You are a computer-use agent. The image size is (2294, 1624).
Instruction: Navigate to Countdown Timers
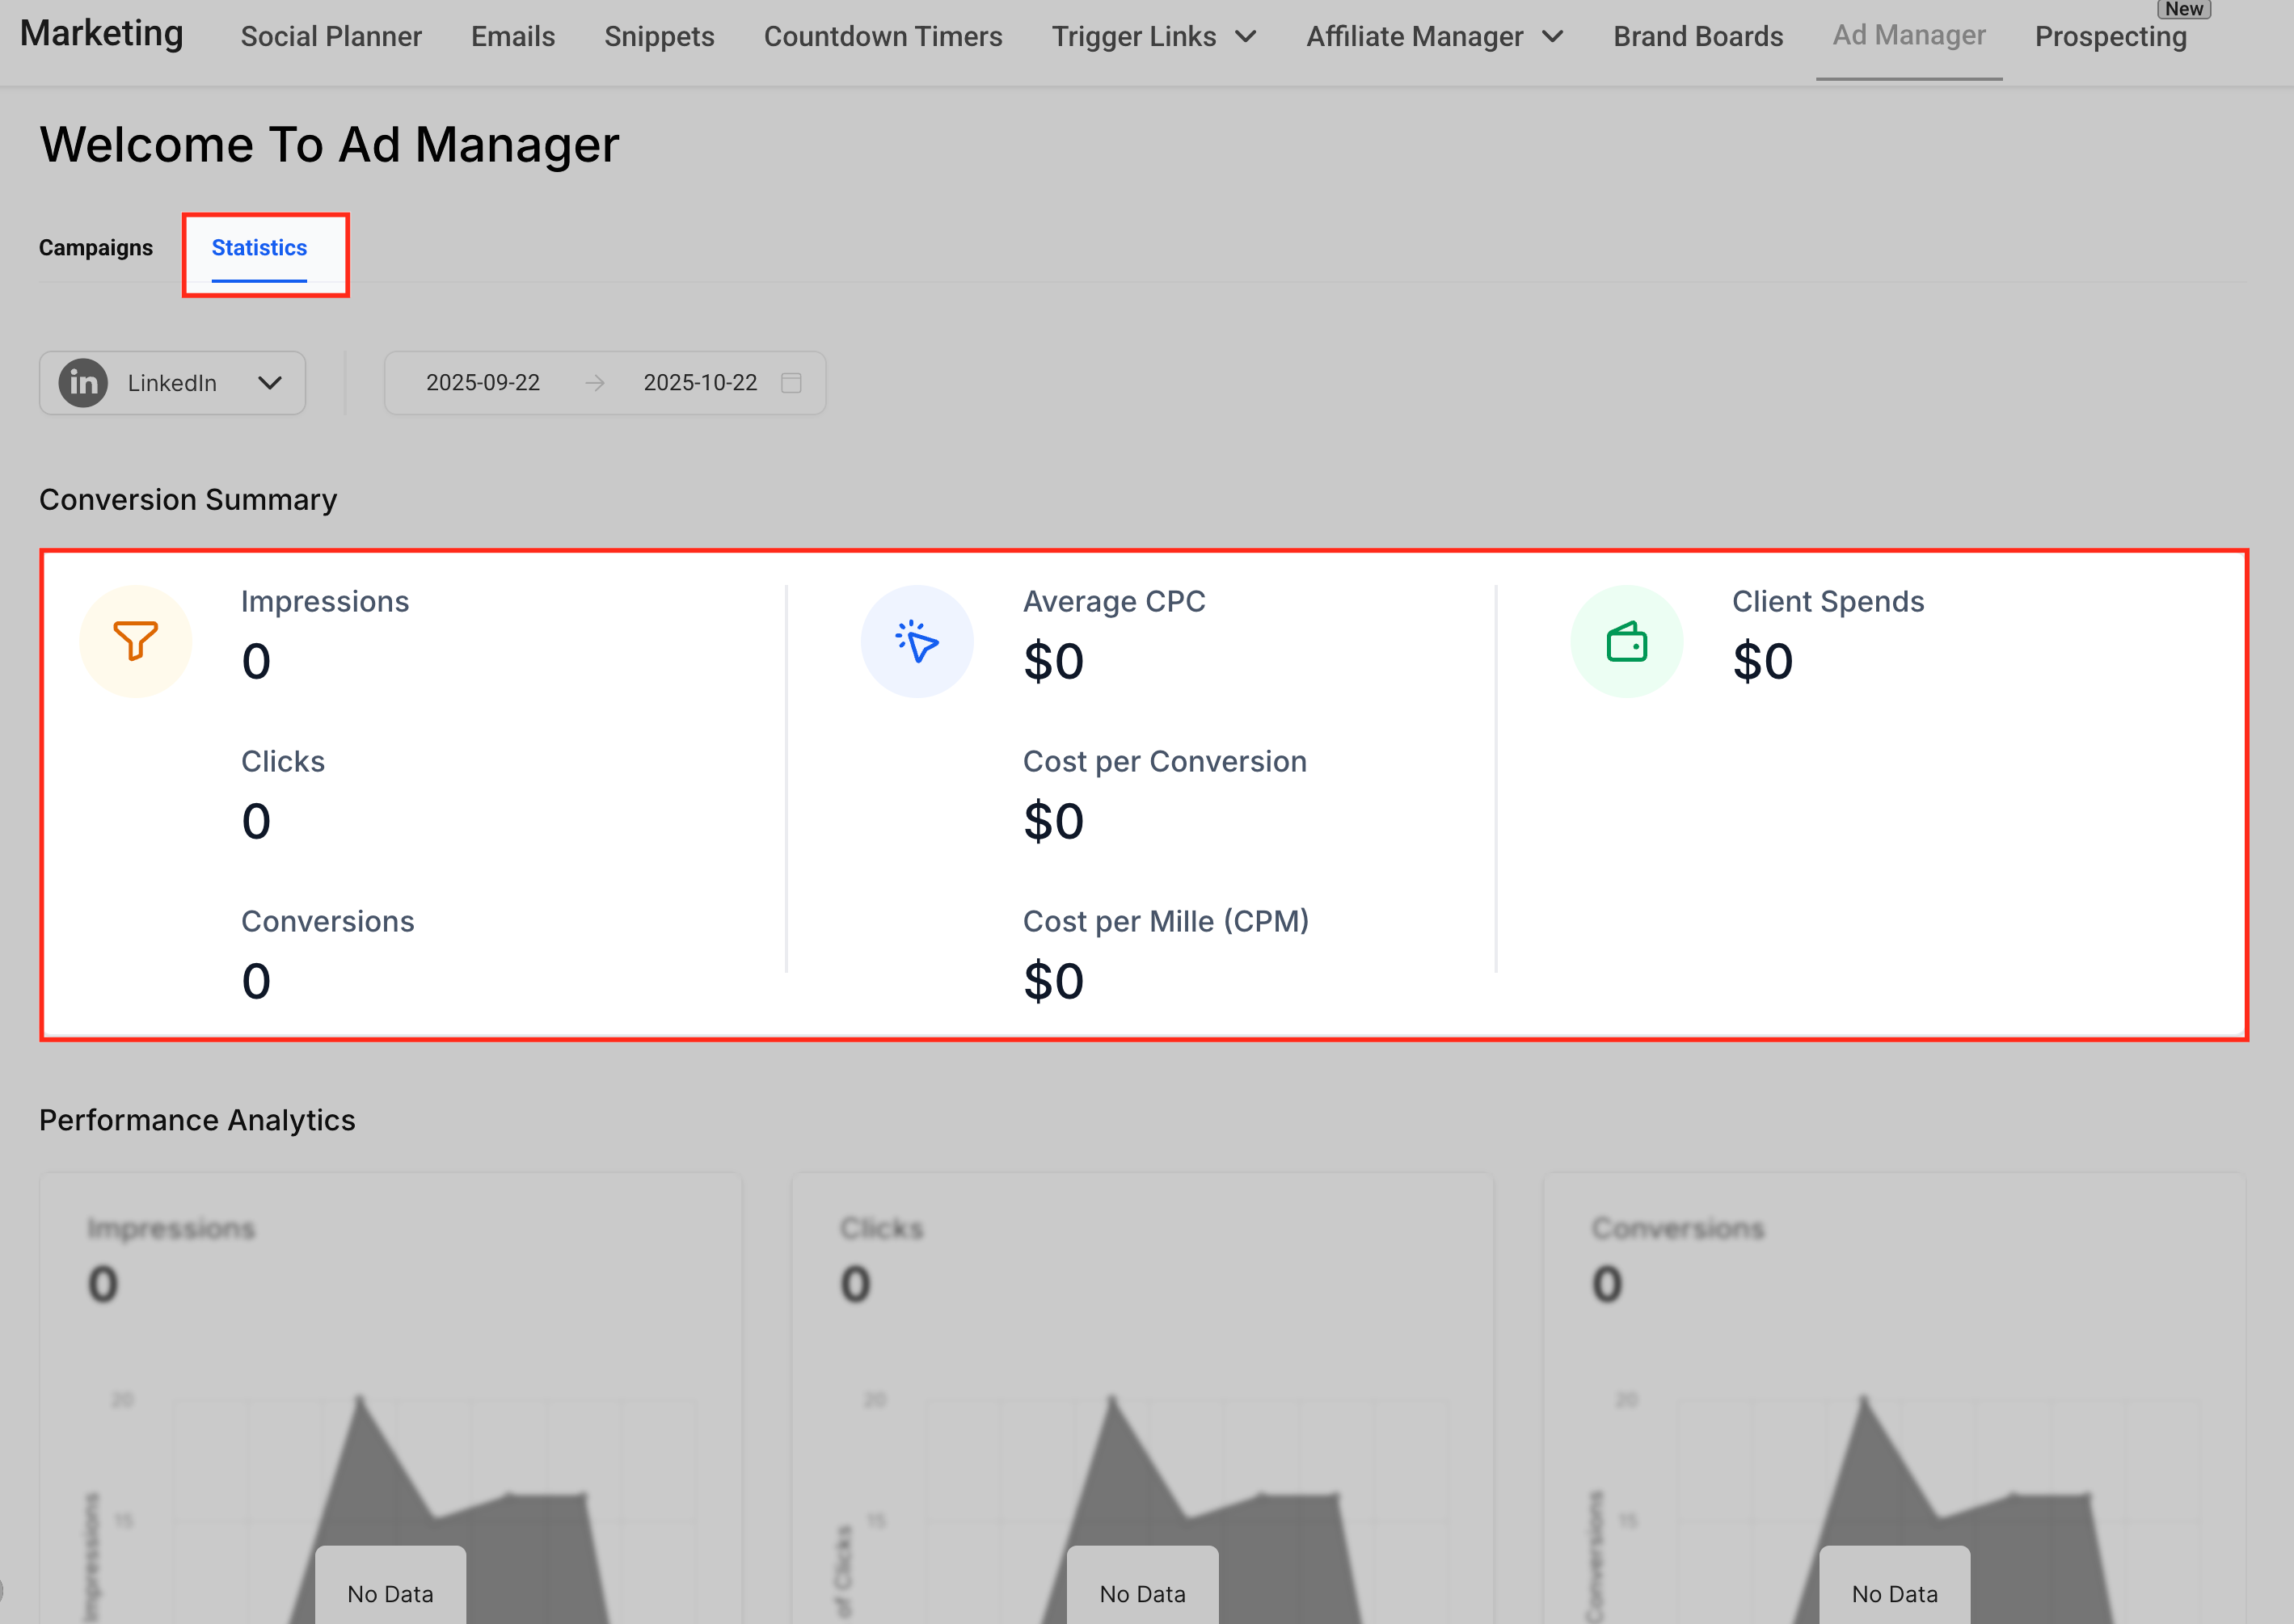(883, 37)
